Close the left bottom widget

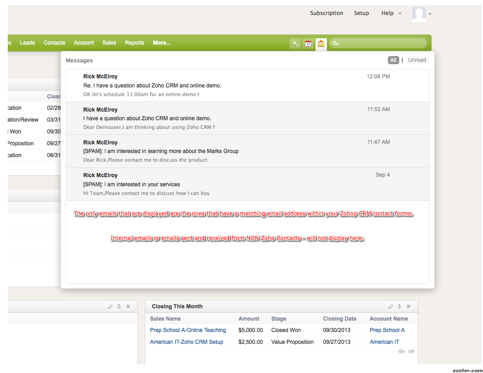128,307
